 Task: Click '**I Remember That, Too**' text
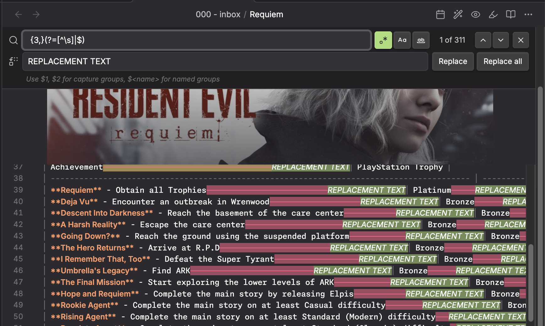coord(101,259)
